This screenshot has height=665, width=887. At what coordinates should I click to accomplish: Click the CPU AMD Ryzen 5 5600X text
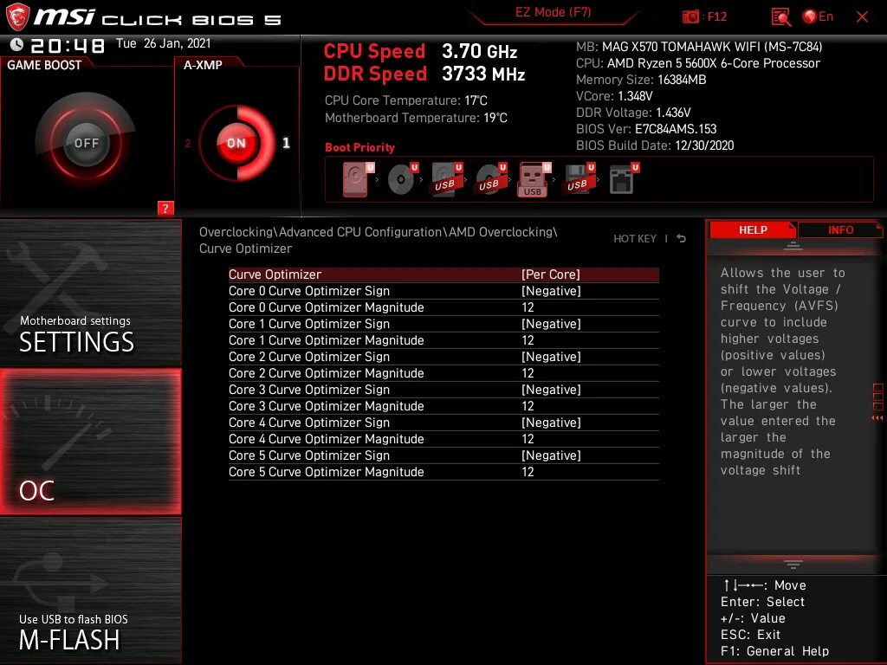pos(697,63)
